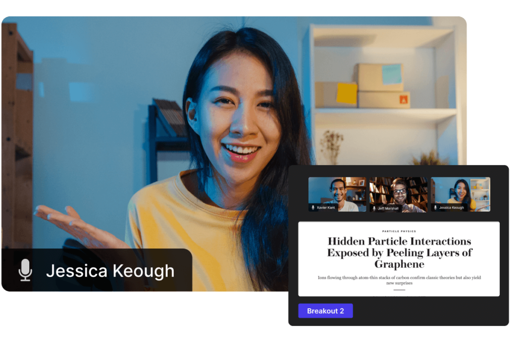Click the Particle Physics category label

point(399,231)
